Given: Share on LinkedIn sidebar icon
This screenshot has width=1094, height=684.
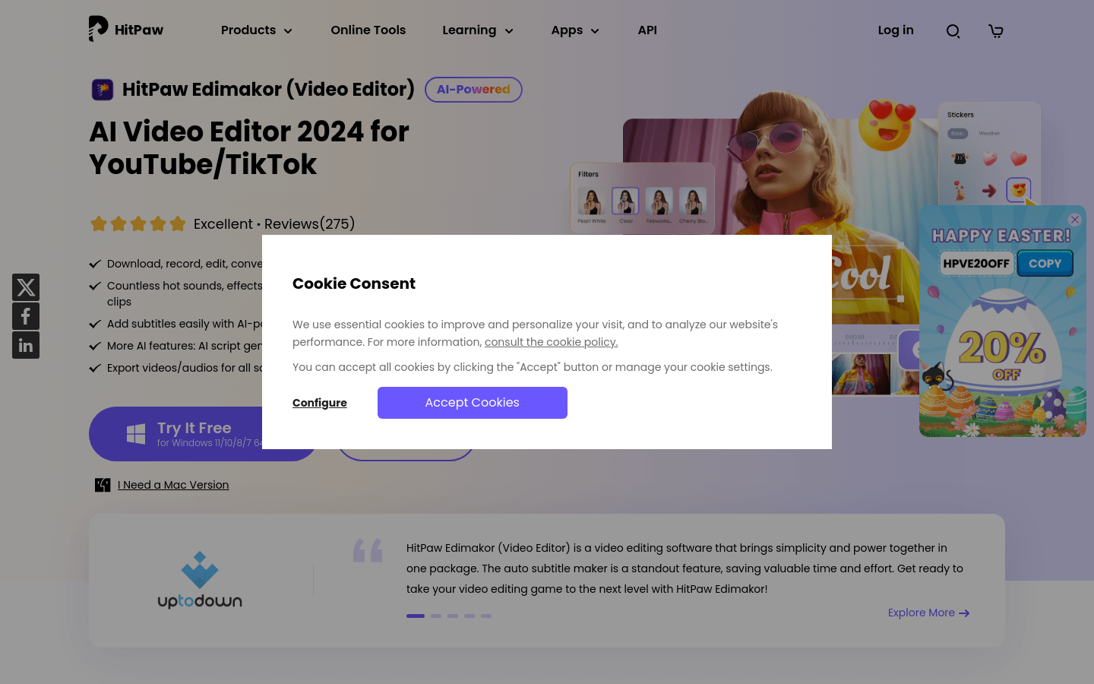Looking at the screenshot, I should pos(26,345).
